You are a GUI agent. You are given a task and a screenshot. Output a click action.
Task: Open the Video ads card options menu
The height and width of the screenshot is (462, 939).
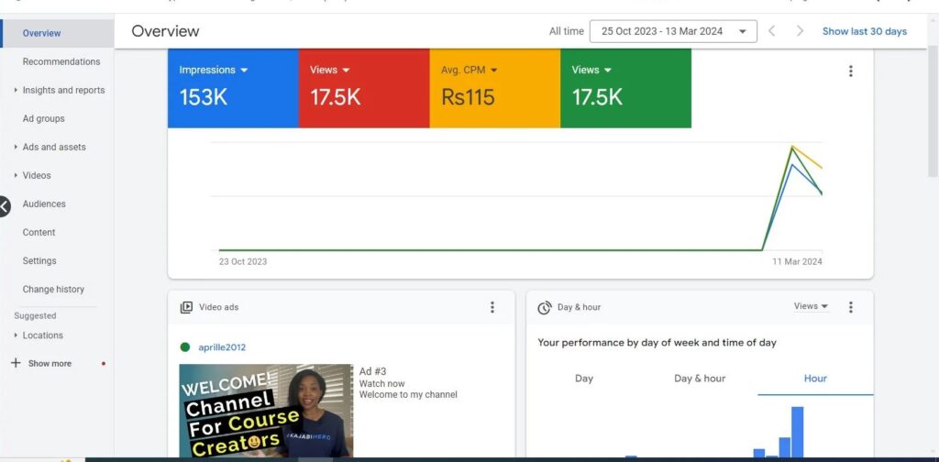click(492, 307)
